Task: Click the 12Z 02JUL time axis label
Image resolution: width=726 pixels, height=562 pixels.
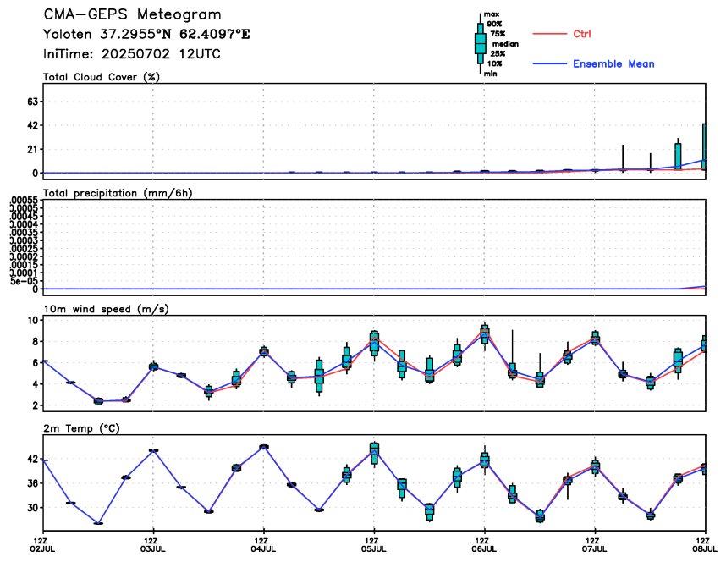Action: tap(44, 545)
